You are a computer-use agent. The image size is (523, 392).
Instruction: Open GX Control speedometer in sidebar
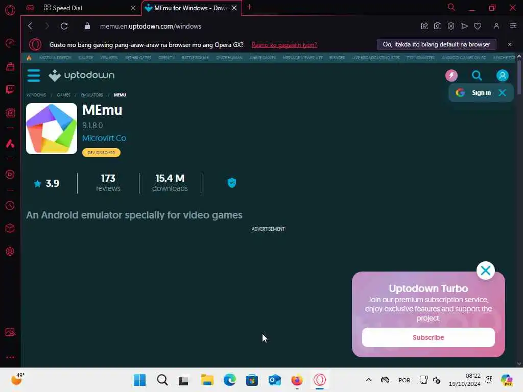pyautogui.click(x=10, y=43)
